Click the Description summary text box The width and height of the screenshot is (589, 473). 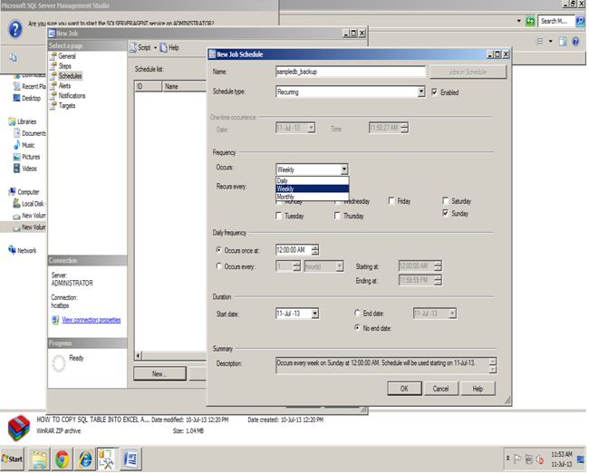[382, 365]
